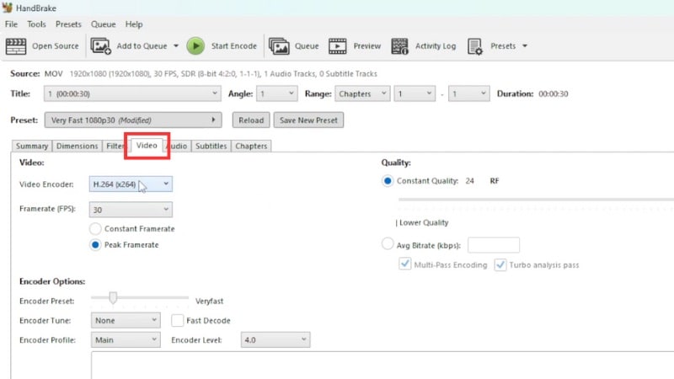This screenshot has width=674, height=379.
Task: Expand the Presets toolbar dropdown arrow
Action: point(525,46)
